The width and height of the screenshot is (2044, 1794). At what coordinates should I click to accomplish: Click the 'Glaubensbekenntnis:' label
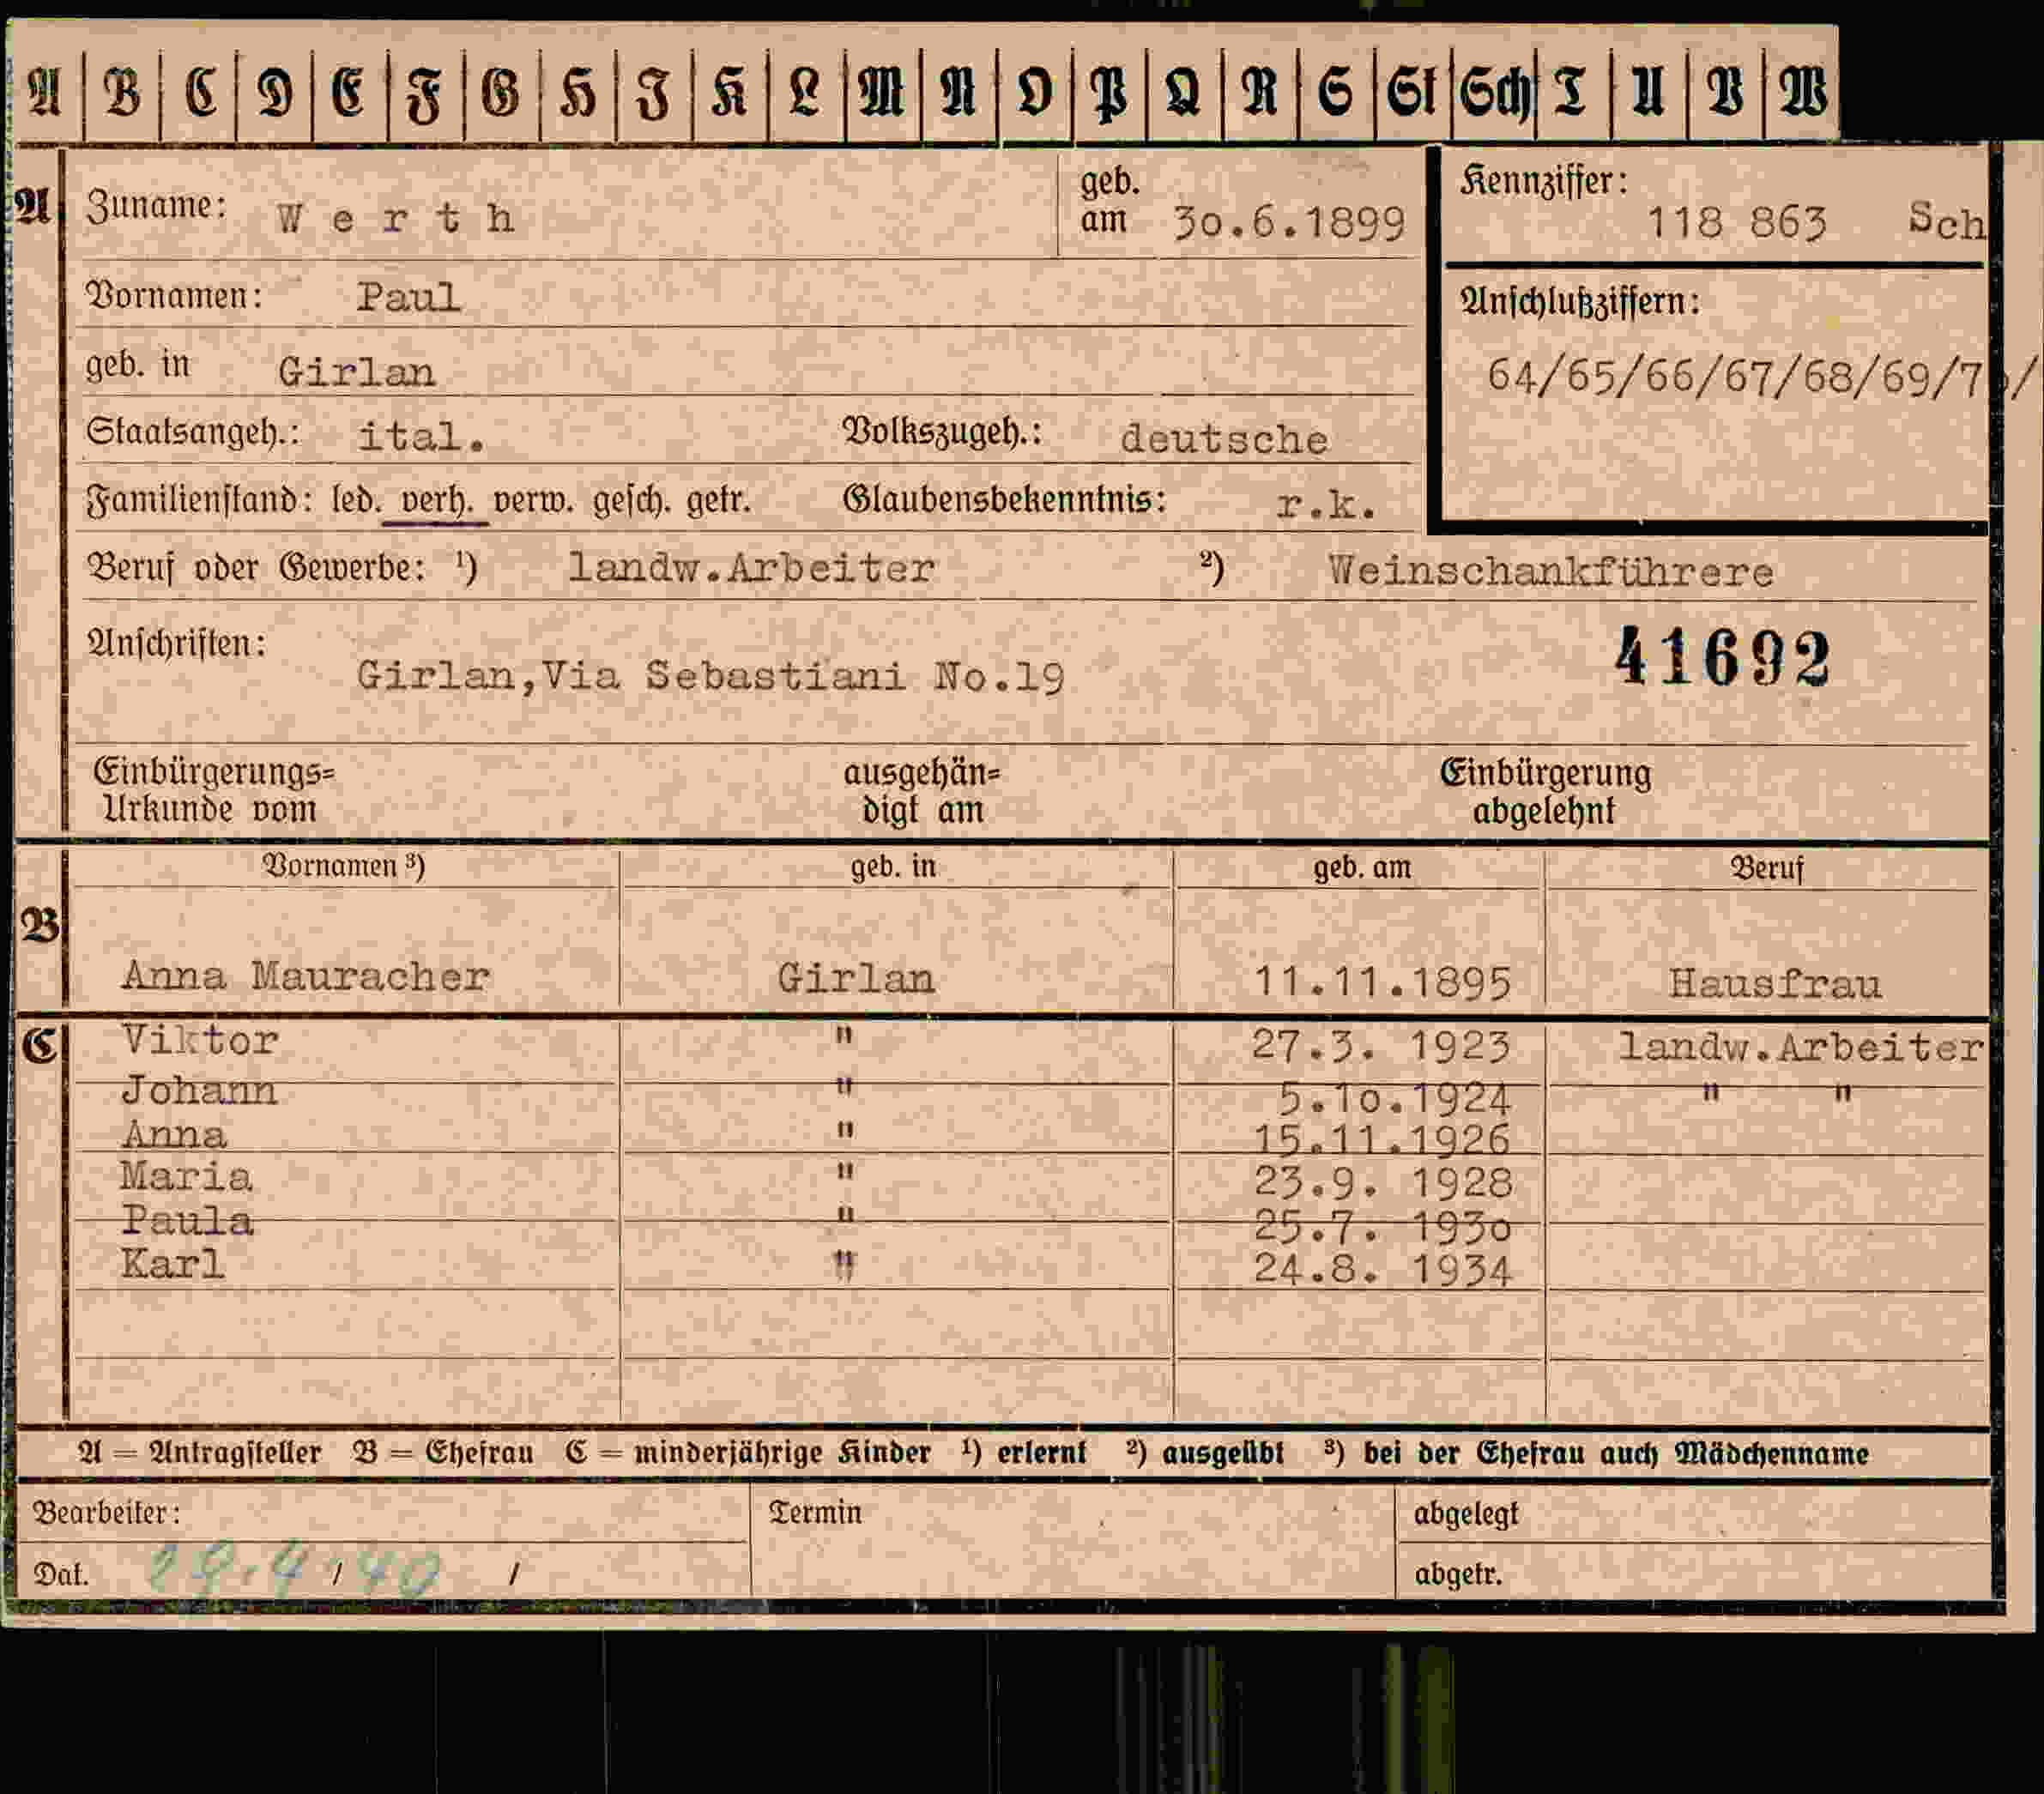tap(1004, 499)
